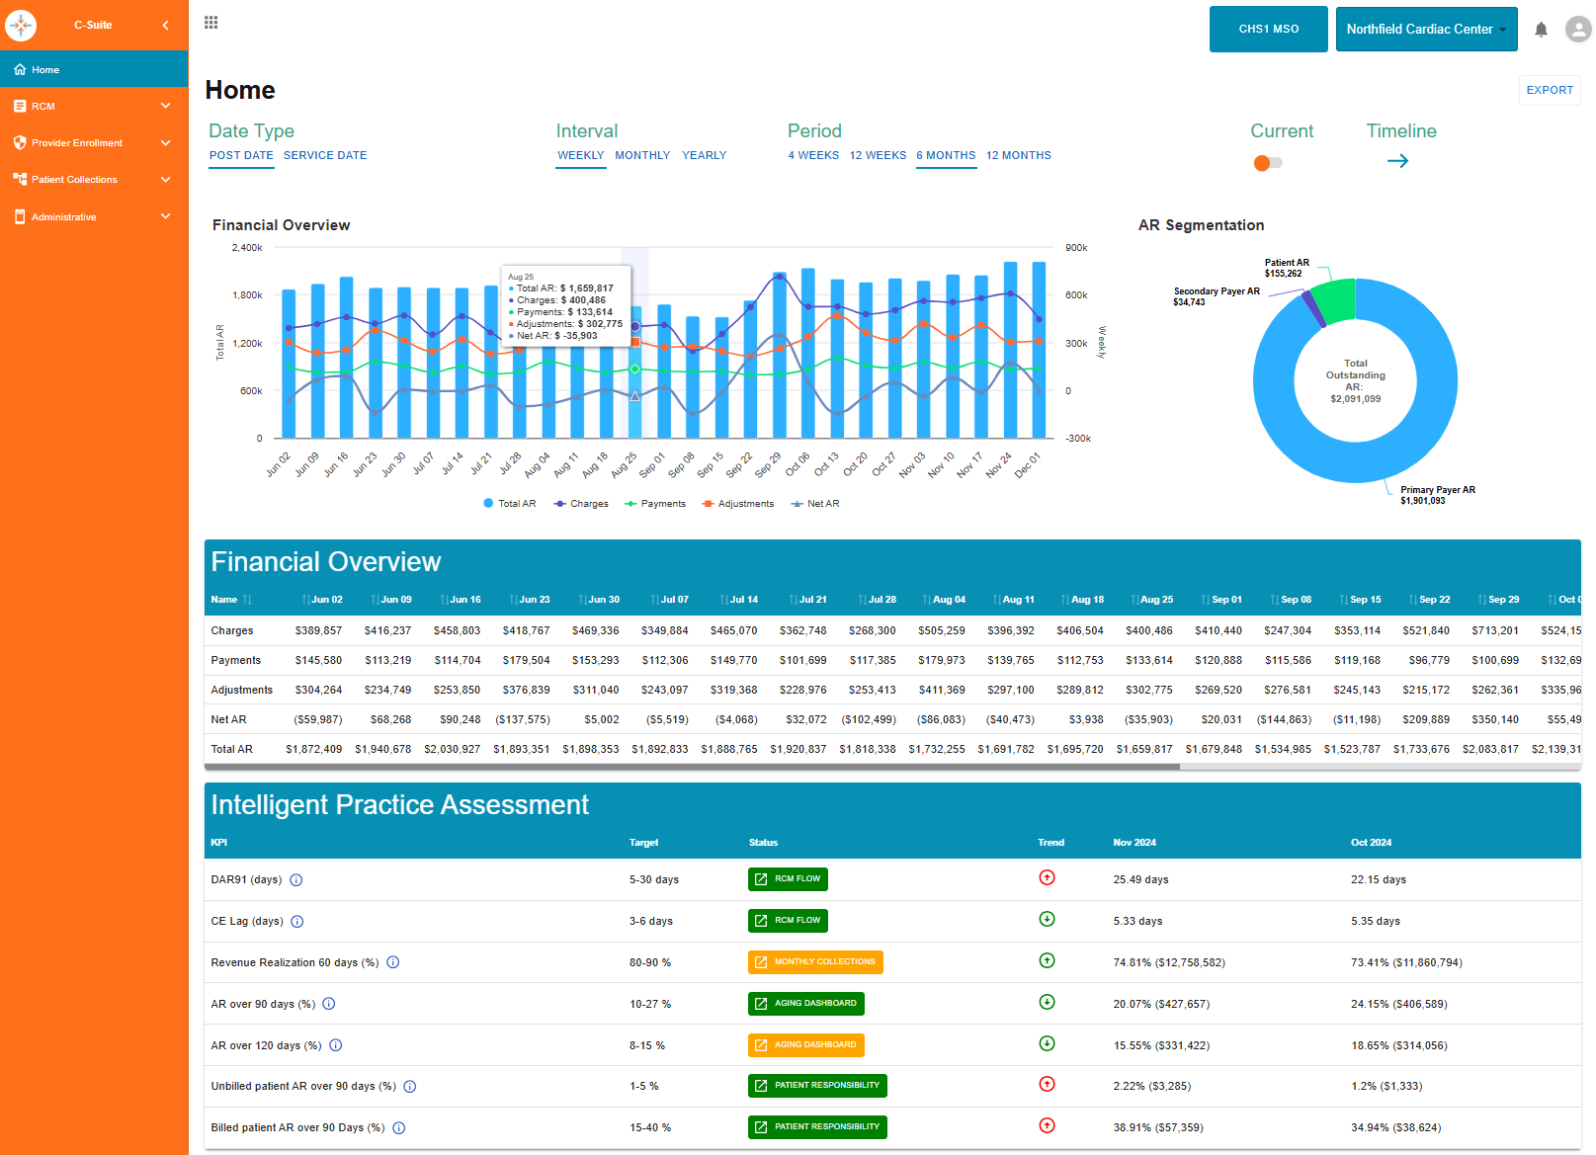Viewport: 1596px width, 1155px height.
Task: Click the info icon next to DAR91 (days)
Action: 296,880
